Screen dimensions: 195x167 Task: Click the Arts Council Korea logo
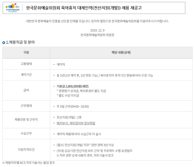click(13, 8)
